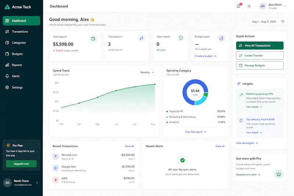Open Reports in the sidebar

[x=21, y=65]
